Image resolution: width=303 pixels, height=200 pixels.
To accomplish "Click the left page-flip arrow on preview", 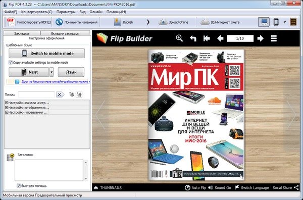I will 100,115.
